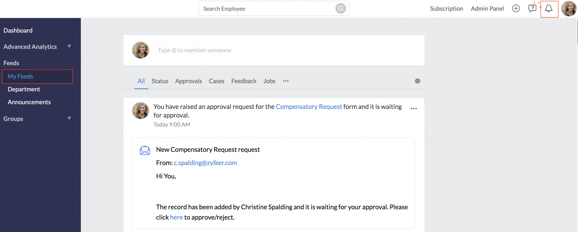Open the Compensatory Request form link
Viewport: 578px width, 232px height.
[x=309, y=107]
